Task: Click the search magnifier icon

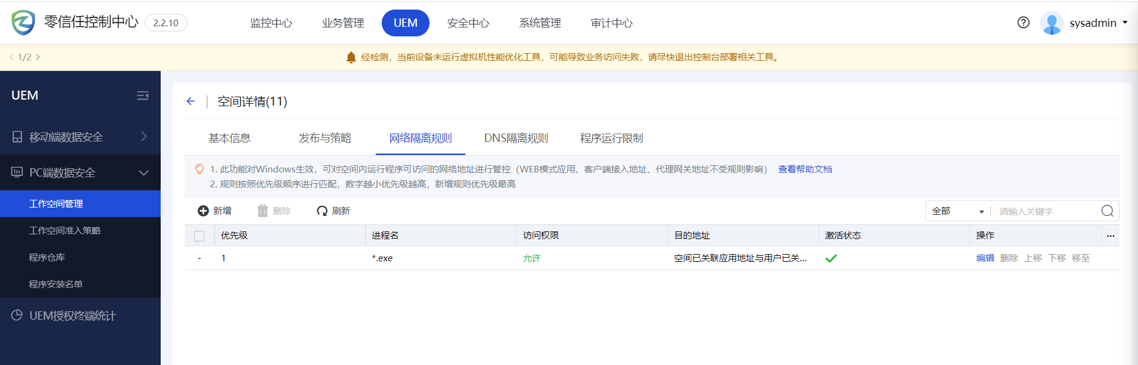Action: [1107, 211]
